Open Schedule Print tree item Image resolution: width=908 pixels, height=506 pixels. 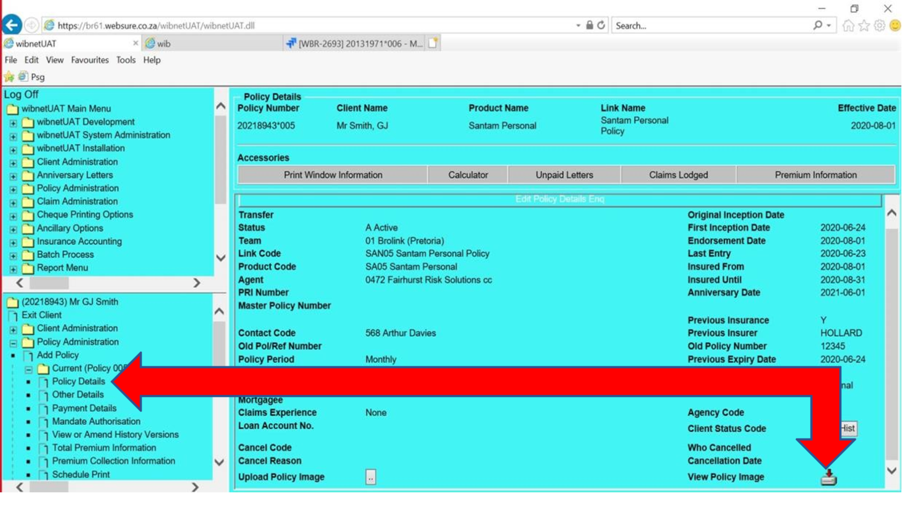point(81,475)
